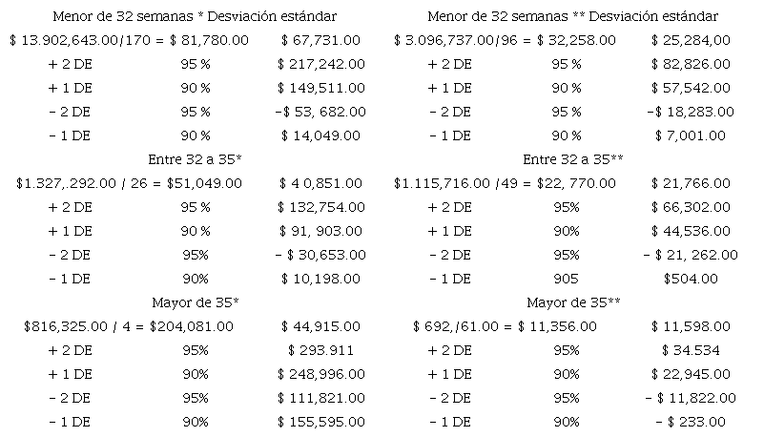Click the $1.327,.292.00 / 26 calculation

click(129, 183)
